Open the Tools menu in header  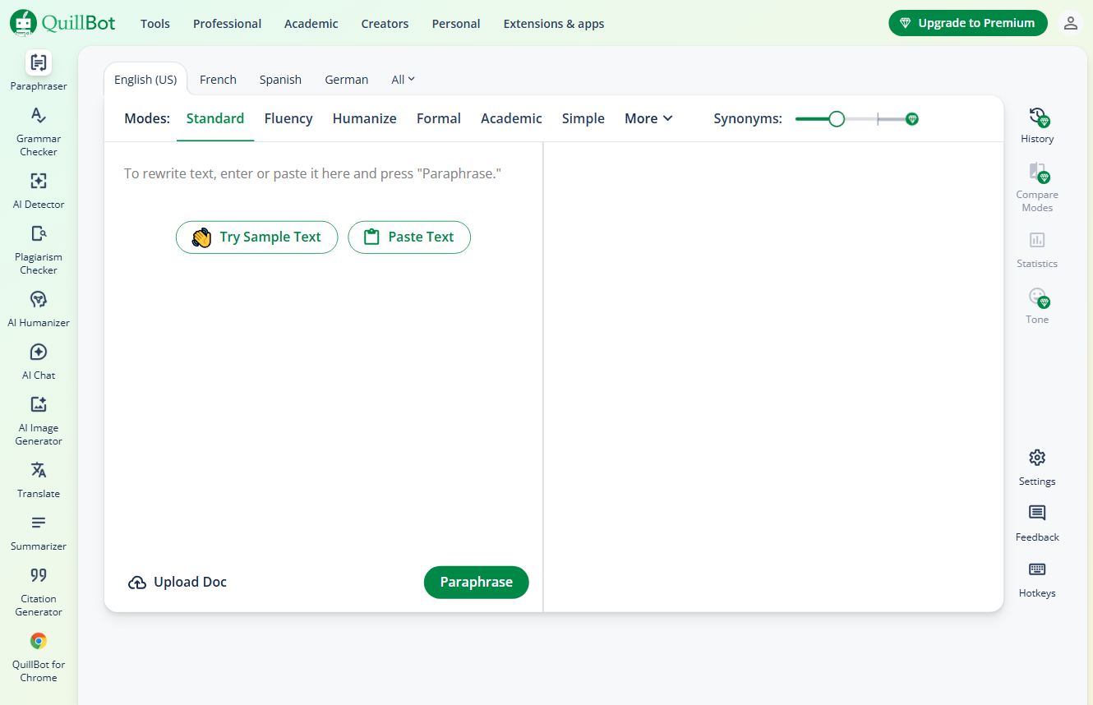[x=155, y=24]
